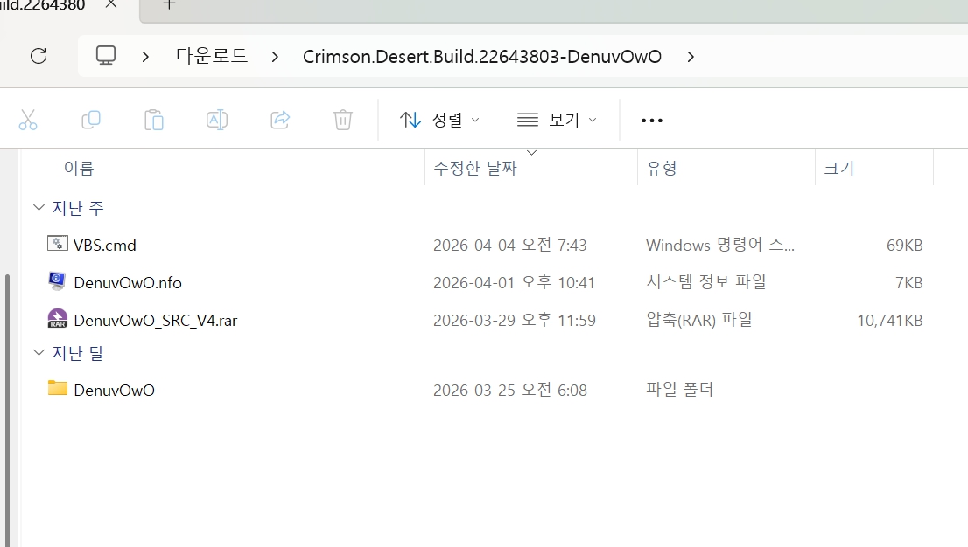Open the See more ellipsis menu
Viewport: 968px width, 547px height.
(x=652, y=120)
